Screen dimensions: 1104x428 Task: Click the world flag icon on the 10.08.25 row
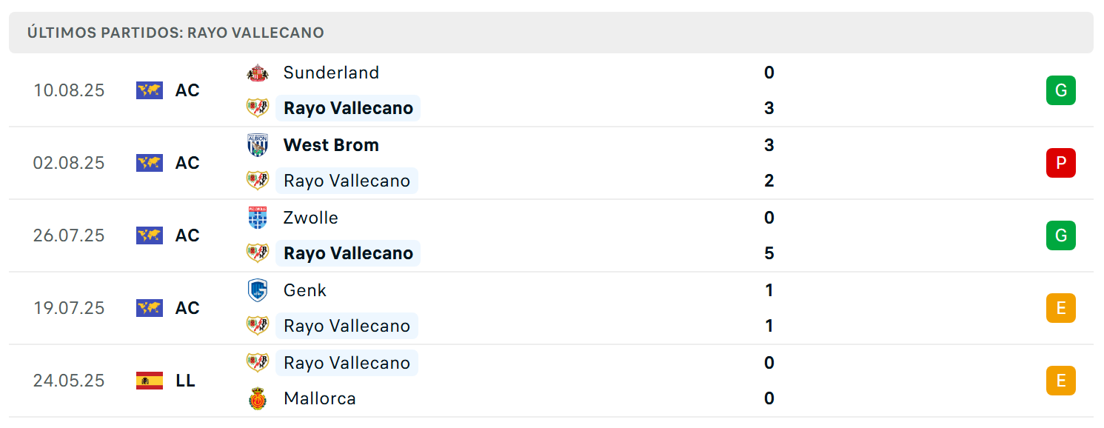click(150, 90)
